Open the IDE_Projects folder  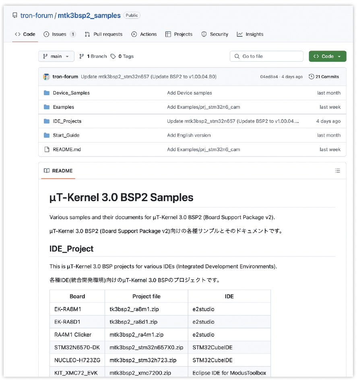[67, 121]
